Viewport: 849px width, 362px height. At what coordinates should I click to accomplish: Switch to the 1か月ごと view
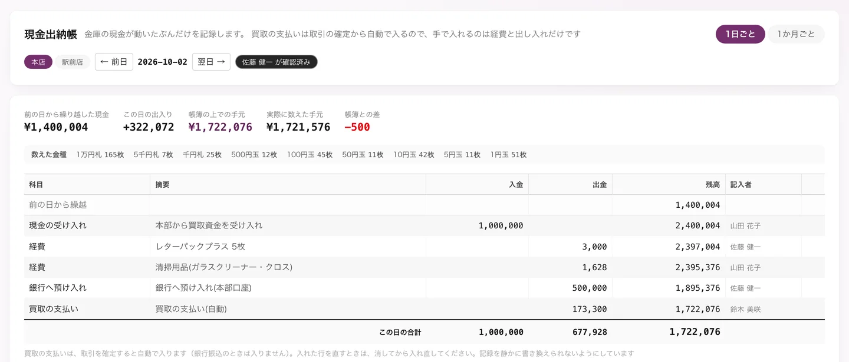coord(796,34)
